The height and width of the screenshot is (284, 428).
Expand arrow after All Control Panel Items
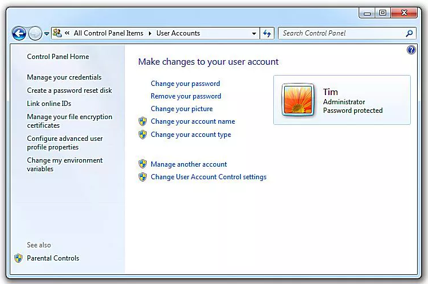[x=150, y=33]
